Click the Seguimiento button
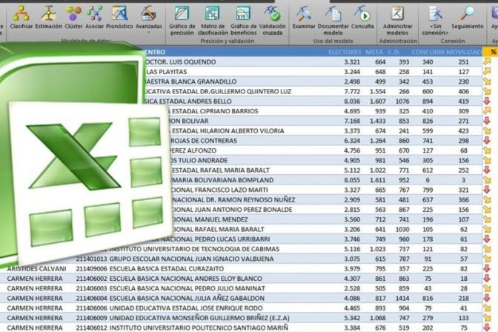 [x=468, y=16]
